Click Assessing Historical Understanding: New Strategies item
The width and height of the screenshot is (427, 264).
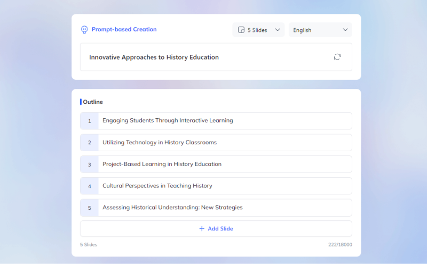pyautogui.click(x=172, y=208)
